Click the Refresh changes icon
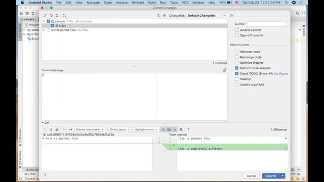Viewport: 324px width, 182px height. pos(57,16)
